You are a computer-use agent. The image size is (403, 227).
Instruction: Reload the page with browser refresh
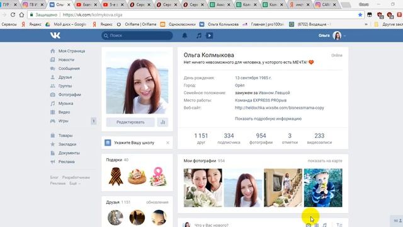(x=13, y=15)
